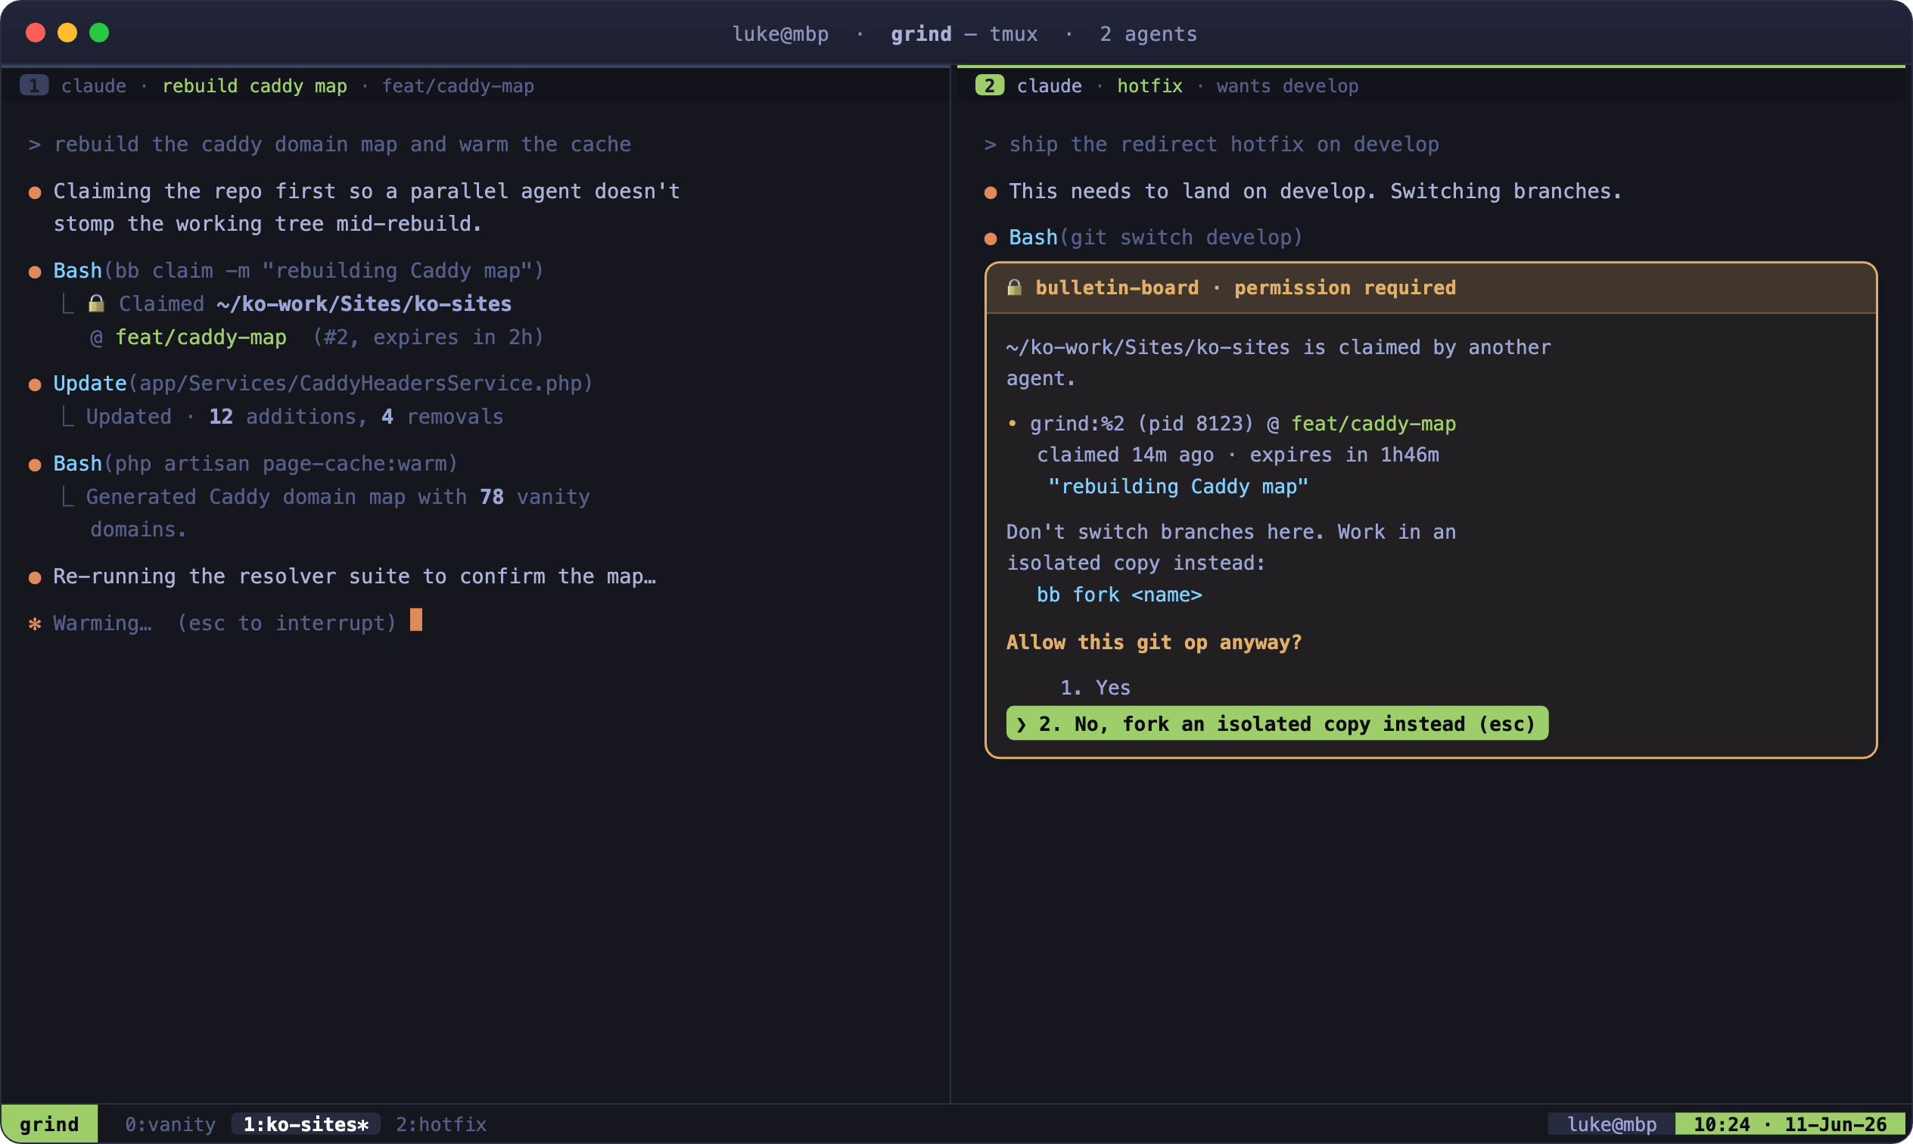Click This needs to land on develop message
Screen dimensions: 1913x1144
pyautogui.click(x=1315, y=191)
